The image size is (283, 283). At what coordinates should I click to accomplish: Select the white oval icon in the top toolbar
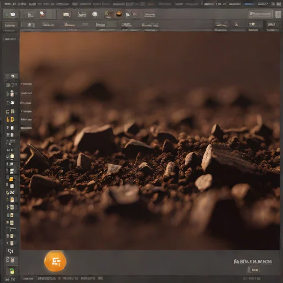pyautogui.click(x=95, y=14)
